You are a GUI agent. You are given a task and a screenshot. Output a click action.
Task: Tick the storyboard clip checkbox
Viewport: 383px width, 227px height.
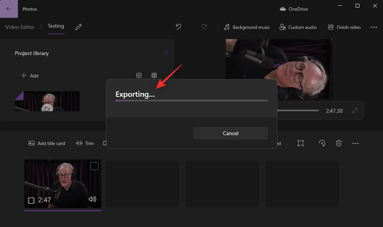click(94, 166)
